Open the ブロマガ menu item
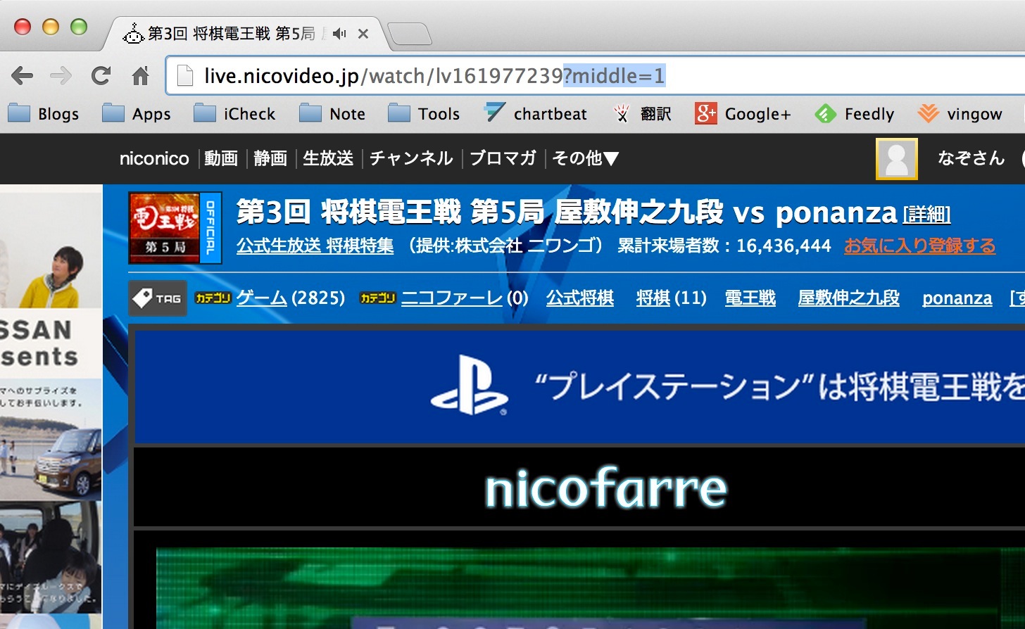 coord(503,158)
